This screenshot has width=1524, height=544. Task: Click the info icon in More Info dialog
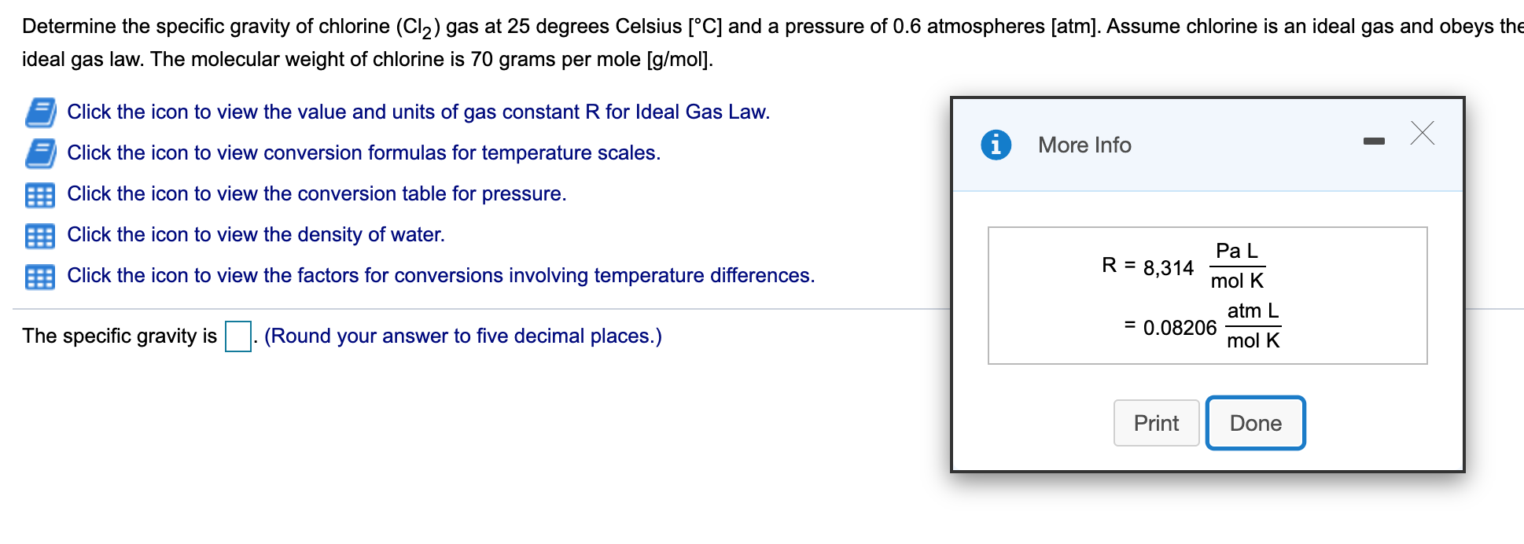point(997,145)
